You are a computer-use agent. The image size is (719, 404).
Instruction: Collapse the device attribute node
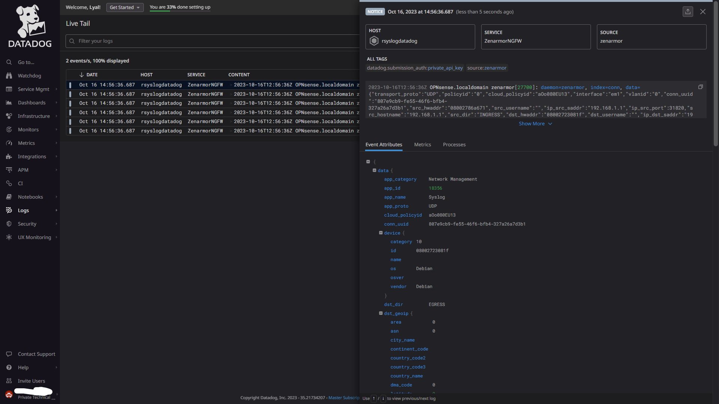pos(380,233)
